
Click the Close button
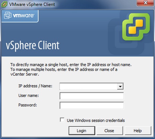(x=110, y=131)
